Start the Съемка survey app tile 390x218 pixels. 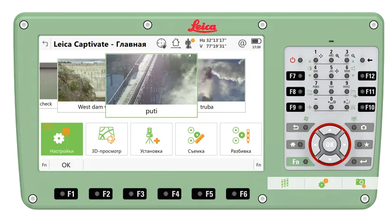[x=196, y=139]
